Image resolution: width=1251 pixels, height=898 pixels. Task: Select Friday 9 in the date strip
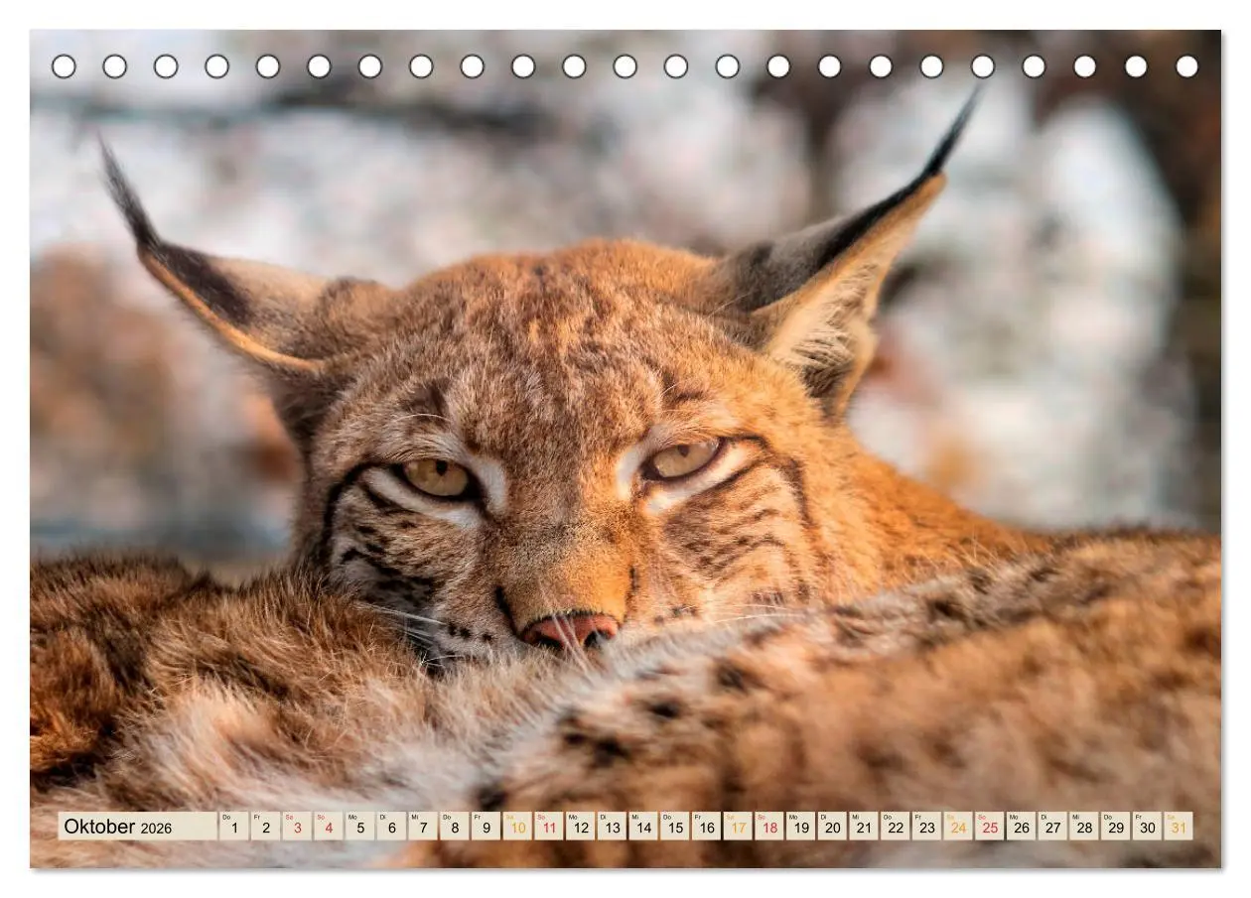pyautogui.click(x=486, y=826)
